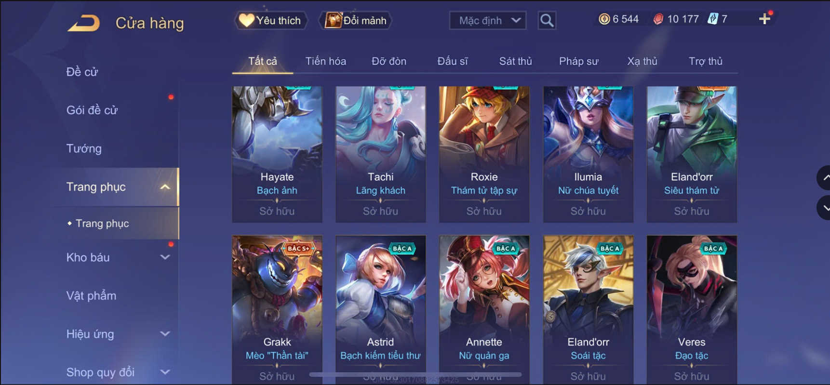Image resolution: width=830 pixels, height=385 pixels.
Task: Click the plus icon to add currency
Action: [764, 19]
